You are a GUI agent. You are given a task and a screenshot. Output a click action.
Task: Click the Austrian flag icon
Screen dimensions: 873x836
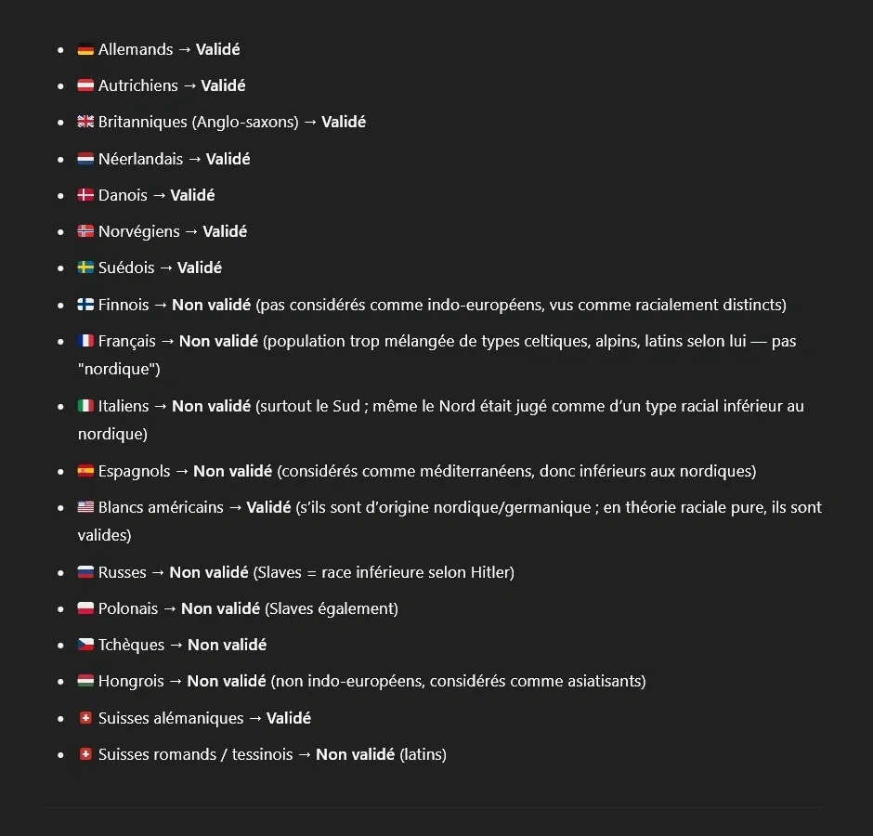[x=85, y=86]
